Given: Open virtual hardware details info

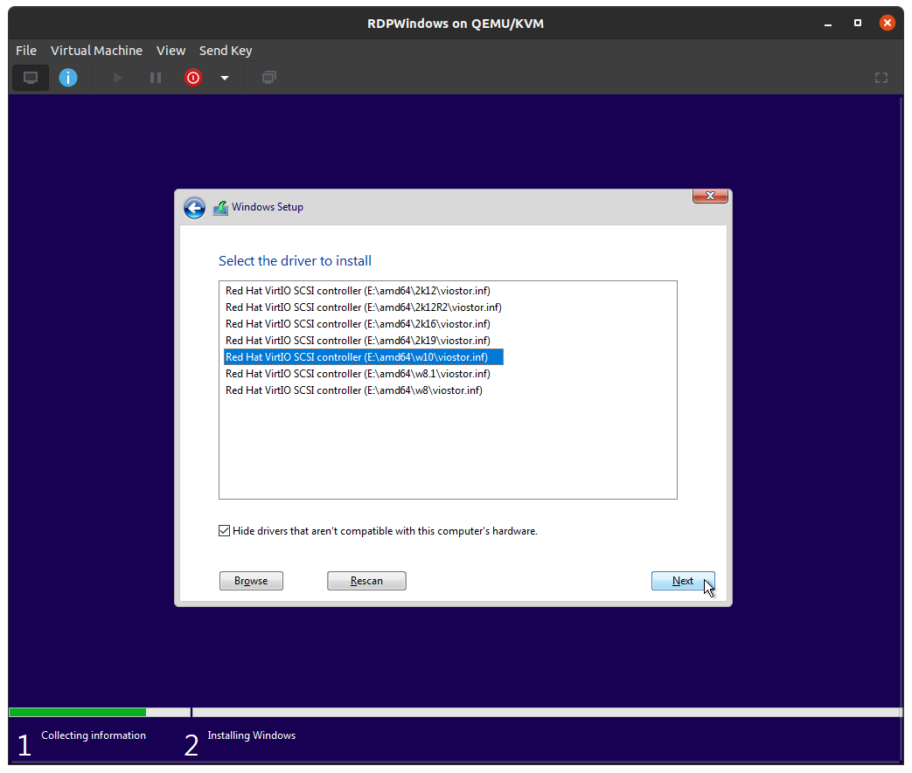Looking at the screenshot, I should pyautogui.click(x=68, y=78).
